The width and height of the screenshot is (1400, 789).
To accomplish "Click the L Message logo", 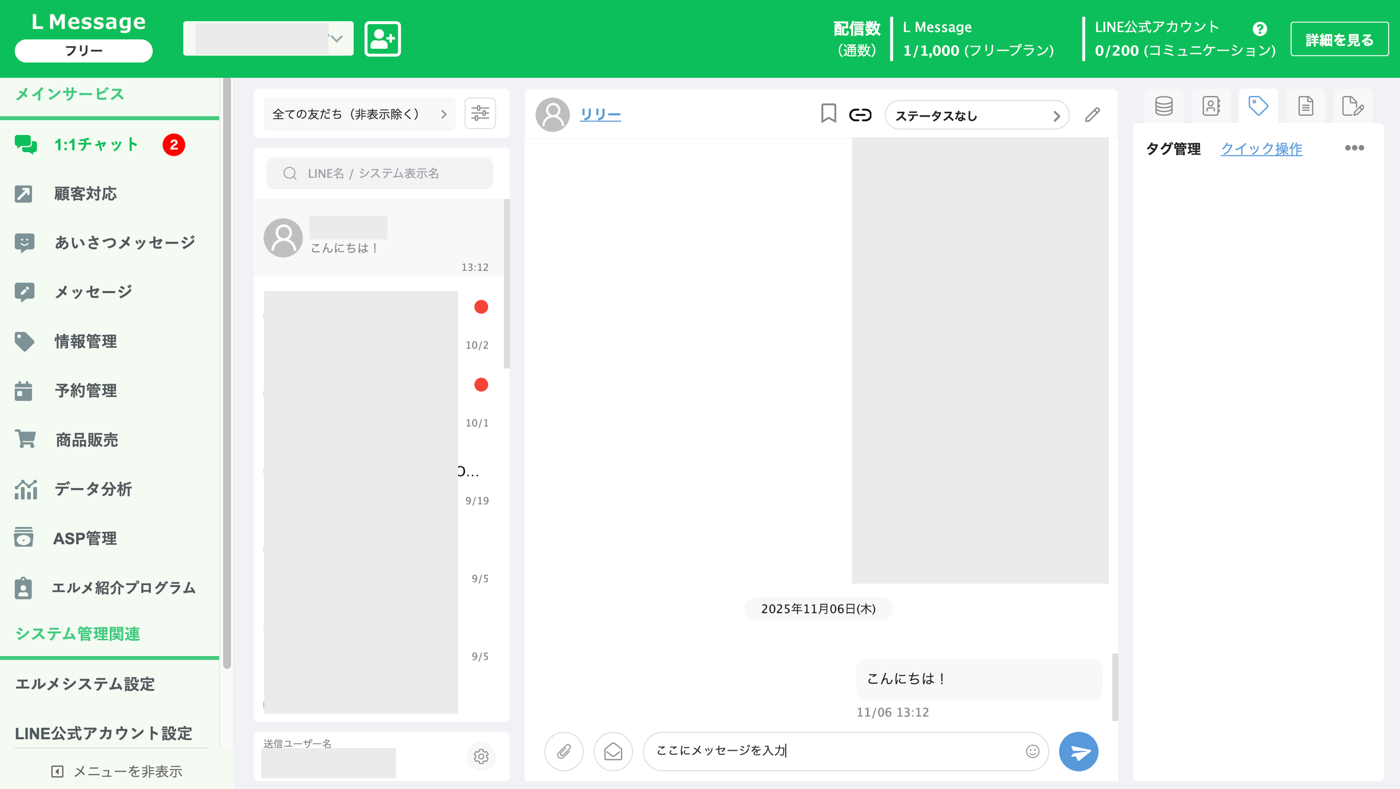I will pos(88,22).
